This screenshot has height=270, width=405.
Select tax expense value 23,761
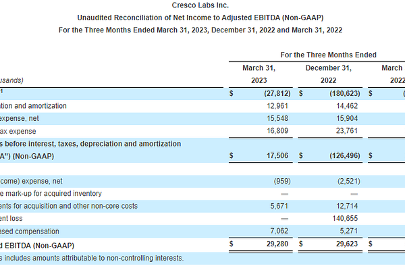(x=347, y=131)
